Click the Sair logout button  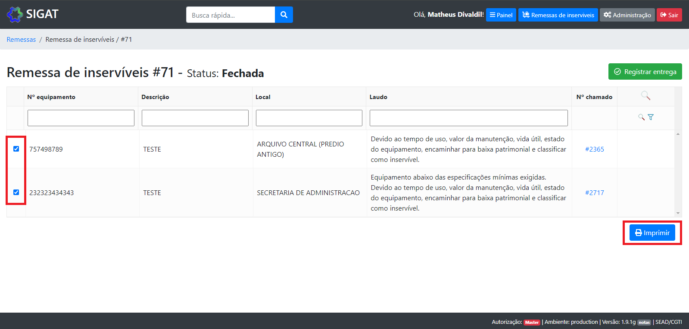click(669, 15)
